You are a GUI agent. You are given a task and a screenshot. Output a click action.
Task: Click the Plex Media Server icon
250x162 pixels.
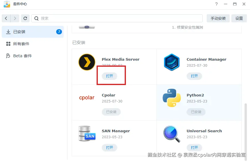coord(87,62)
